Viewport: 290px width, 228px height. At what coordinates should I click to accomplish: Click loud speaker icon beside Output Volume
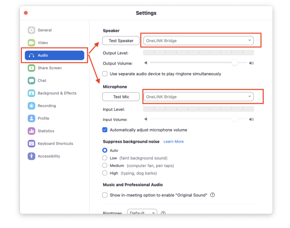point(251,63)
